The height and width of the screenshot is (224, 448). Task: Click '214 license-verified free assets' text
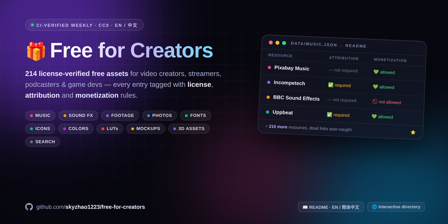[x=77, y=73]
